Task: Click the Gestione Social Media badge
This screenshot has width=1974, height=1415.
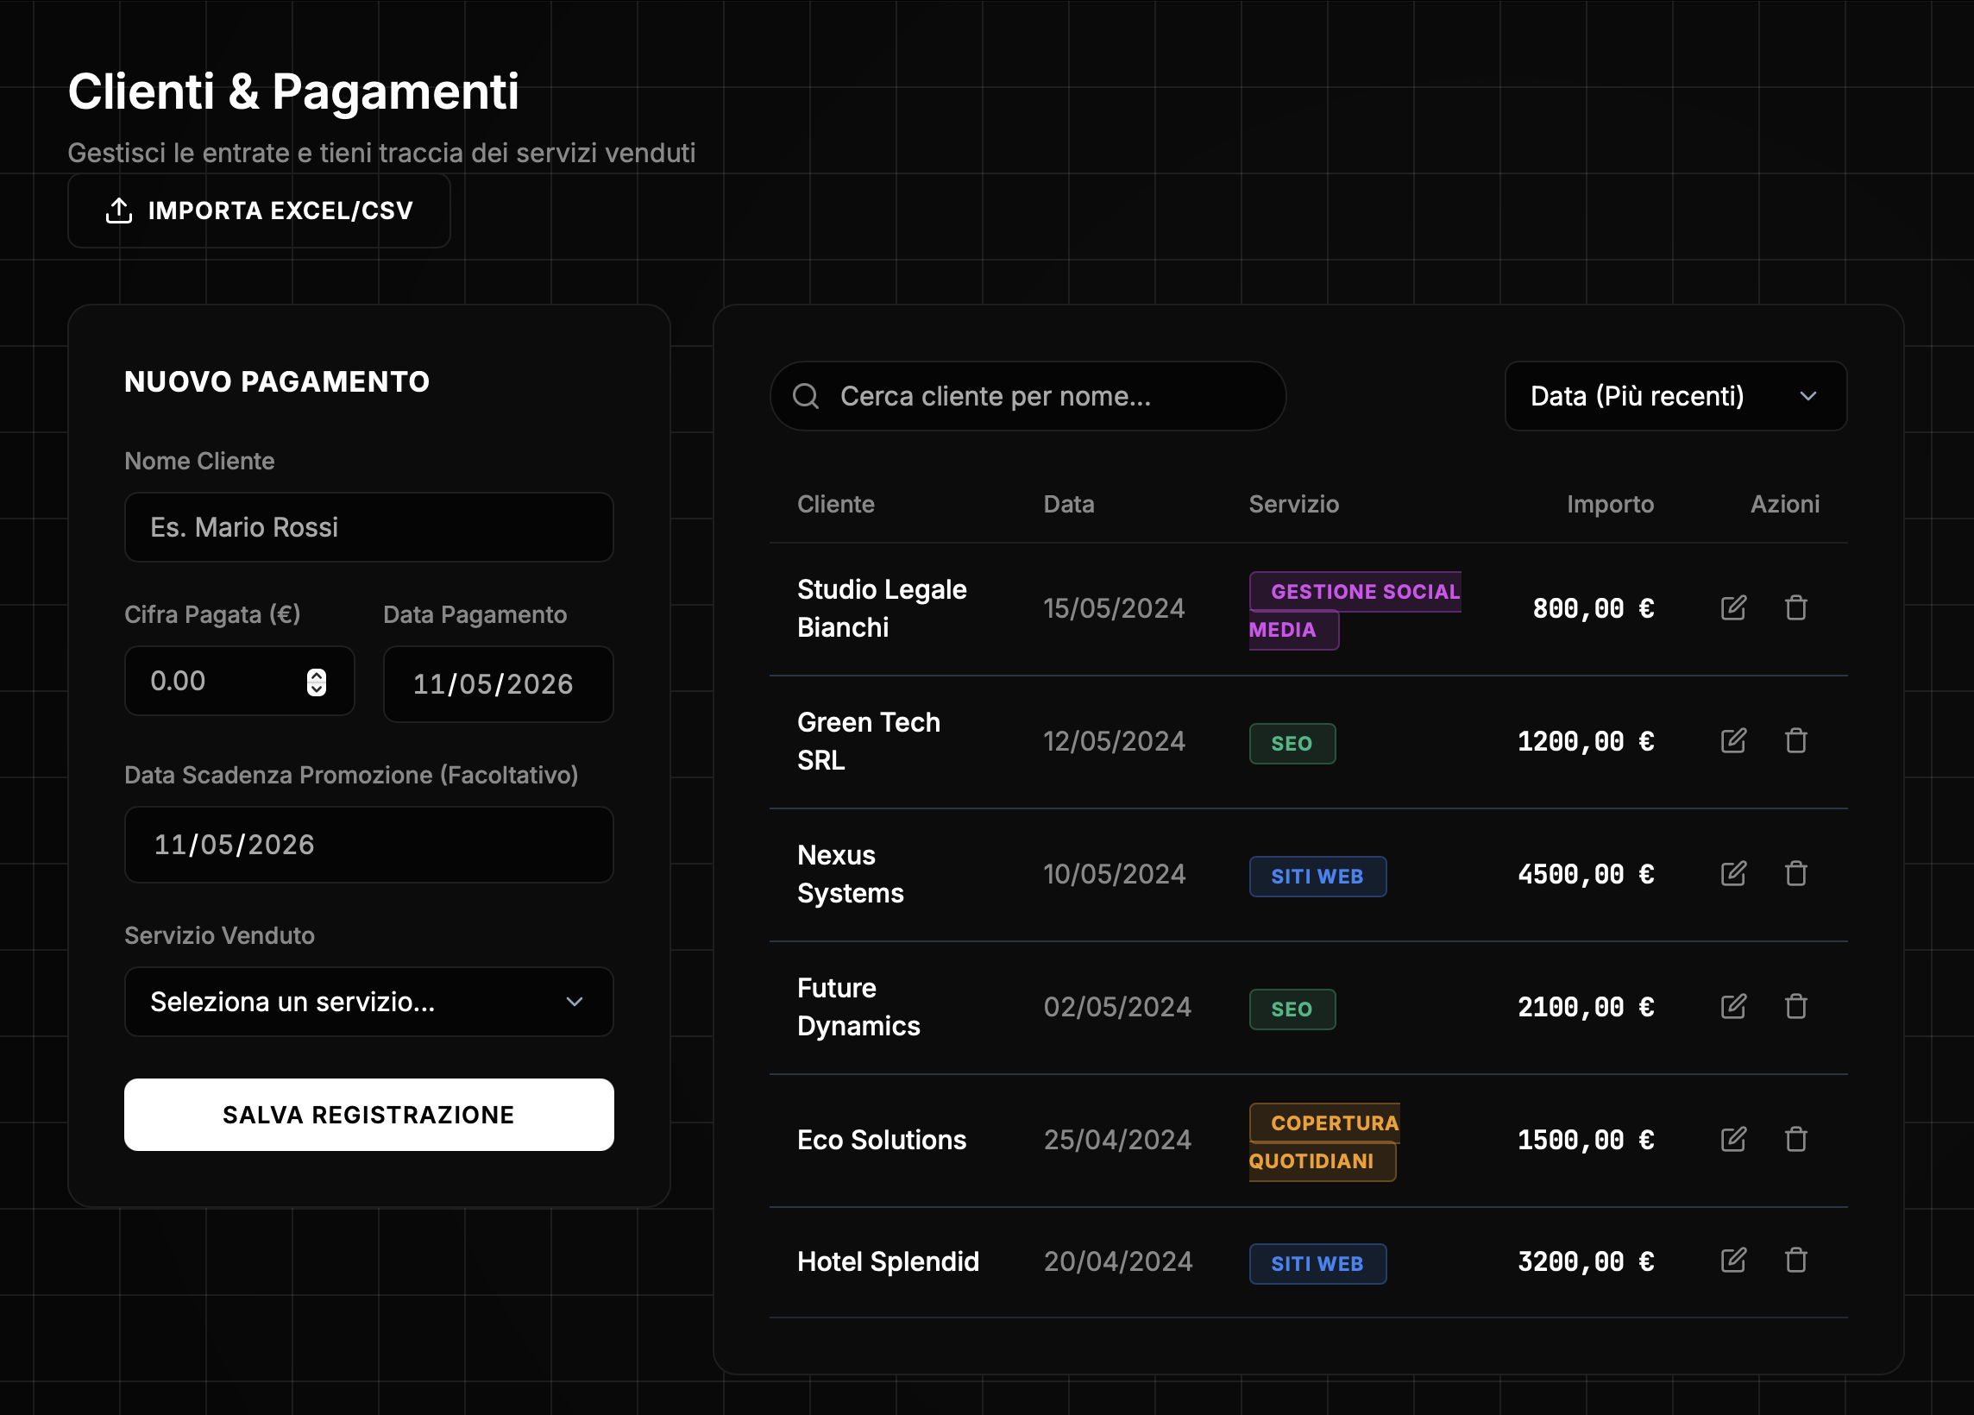Action: tap(1355, 610)
